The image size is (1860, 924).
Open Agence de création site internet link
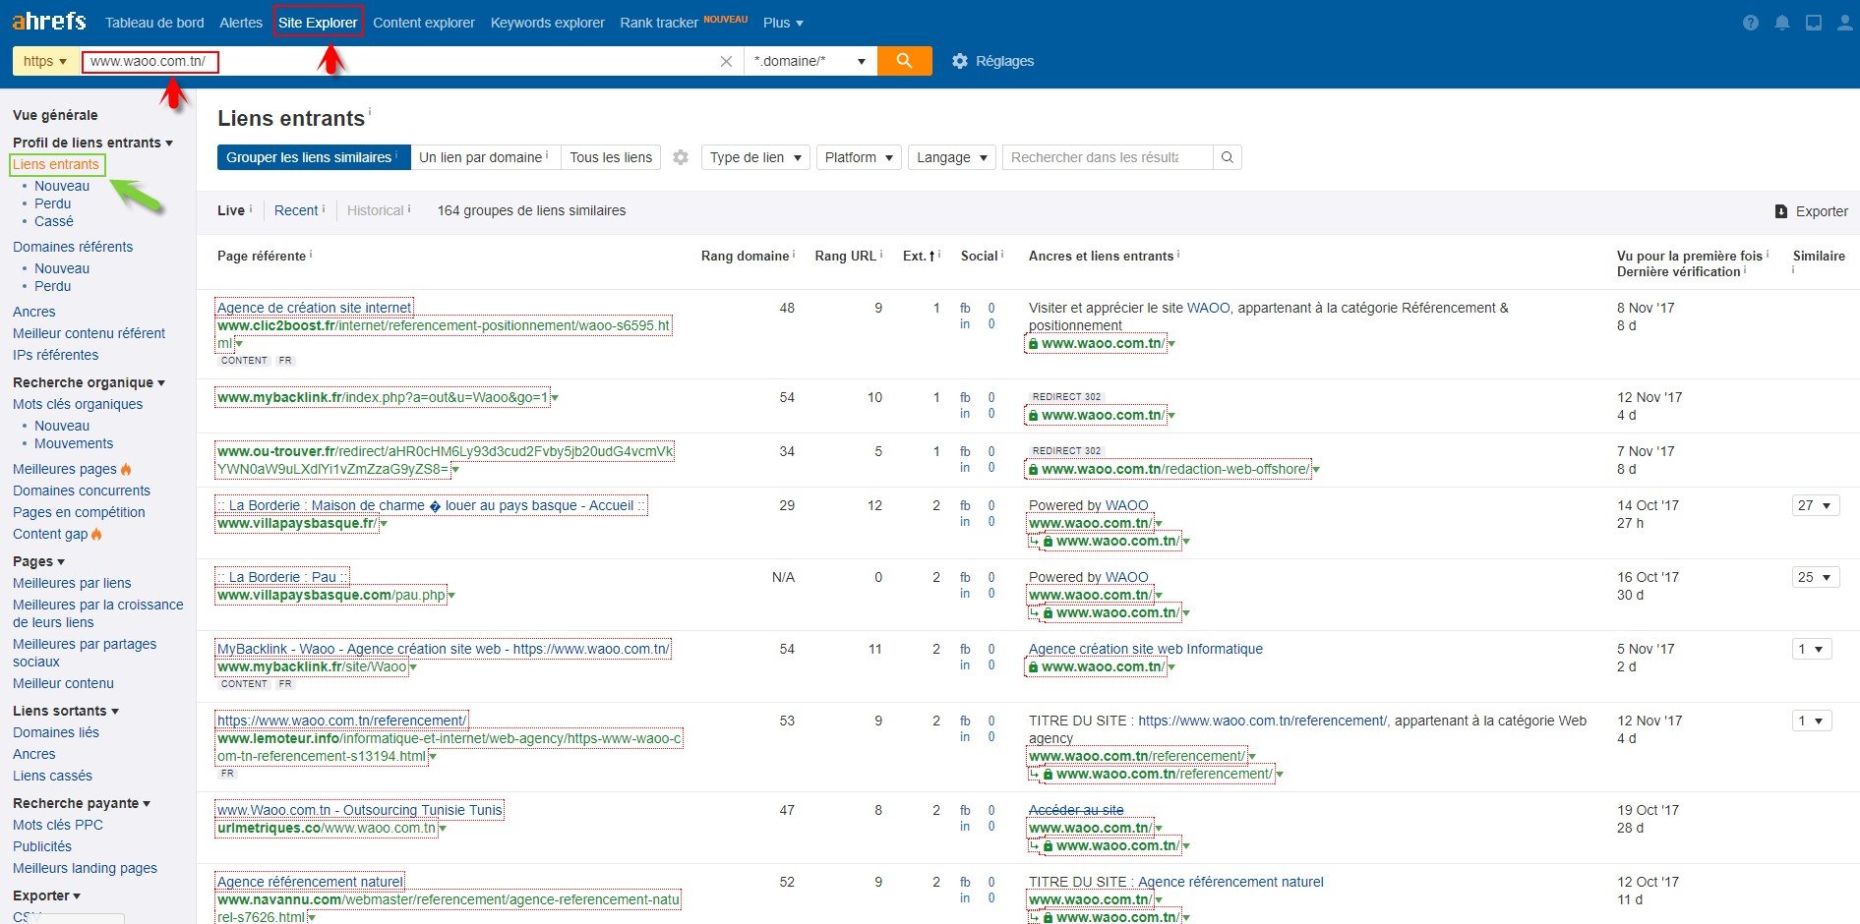314,308
